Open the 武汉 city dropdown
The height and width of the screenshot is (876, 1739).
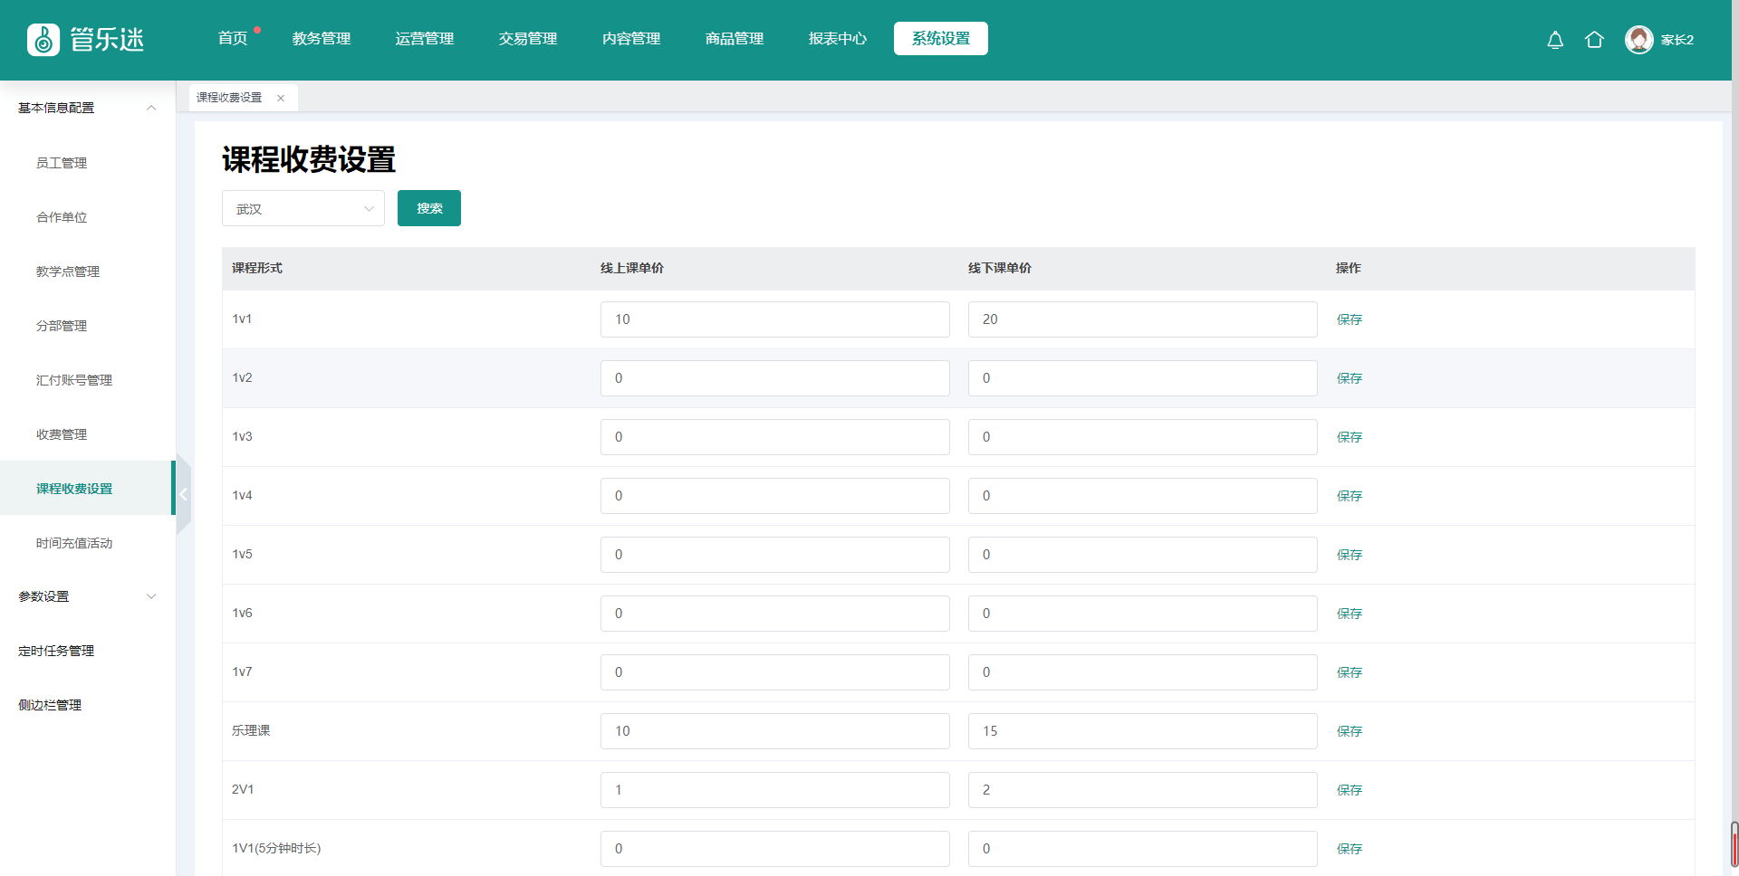click(x=303, y=209)
